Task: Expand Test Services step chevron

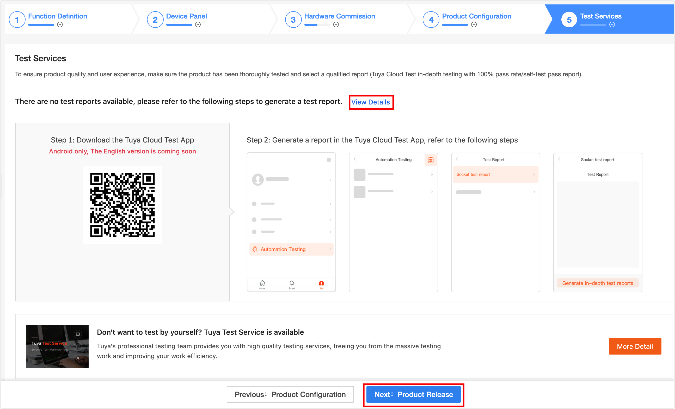Action: [612, 25]
